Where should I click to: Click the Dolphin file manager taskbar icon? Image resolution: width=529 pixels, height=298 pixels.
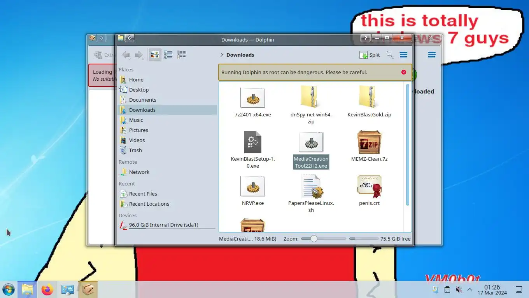[27, 289]
